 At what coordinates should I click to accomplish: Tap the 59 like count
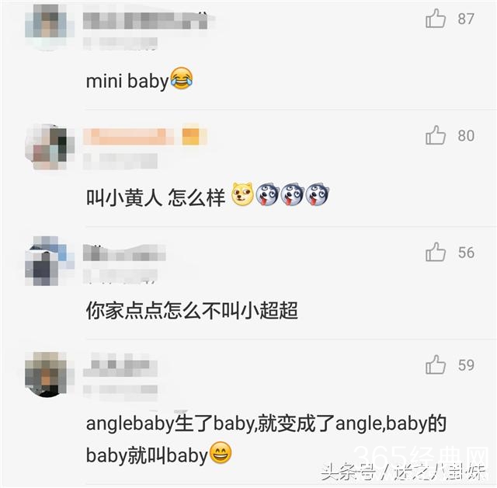coord(466,365)
